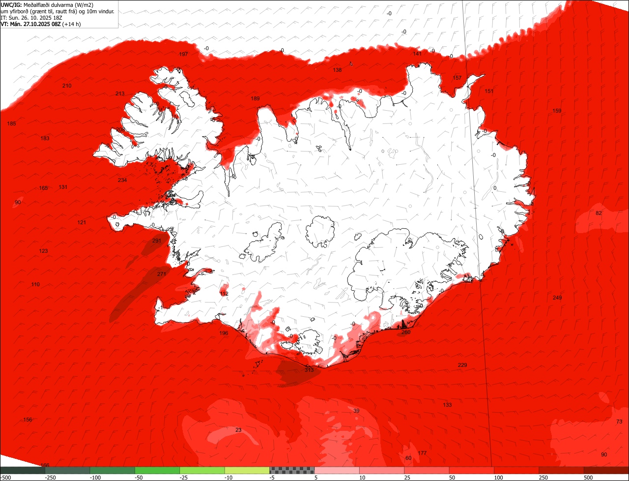
Task: Select the legend swatch between 25 and 50
Action: (x=427, y=470)
